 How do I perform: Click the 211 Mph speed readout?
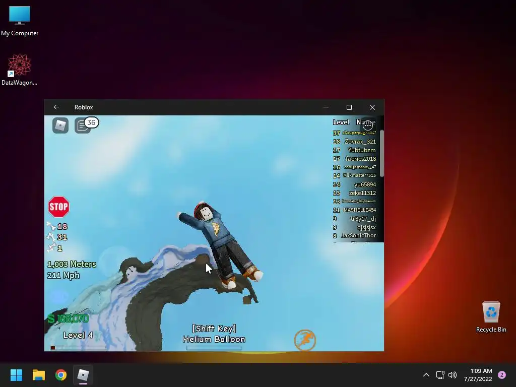tap(63, 275)
